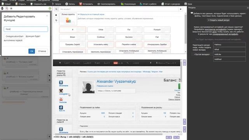Viewport: 249px width, 140px height.
Task: Select the PathAcc resource
Action: tap(229, 45)
